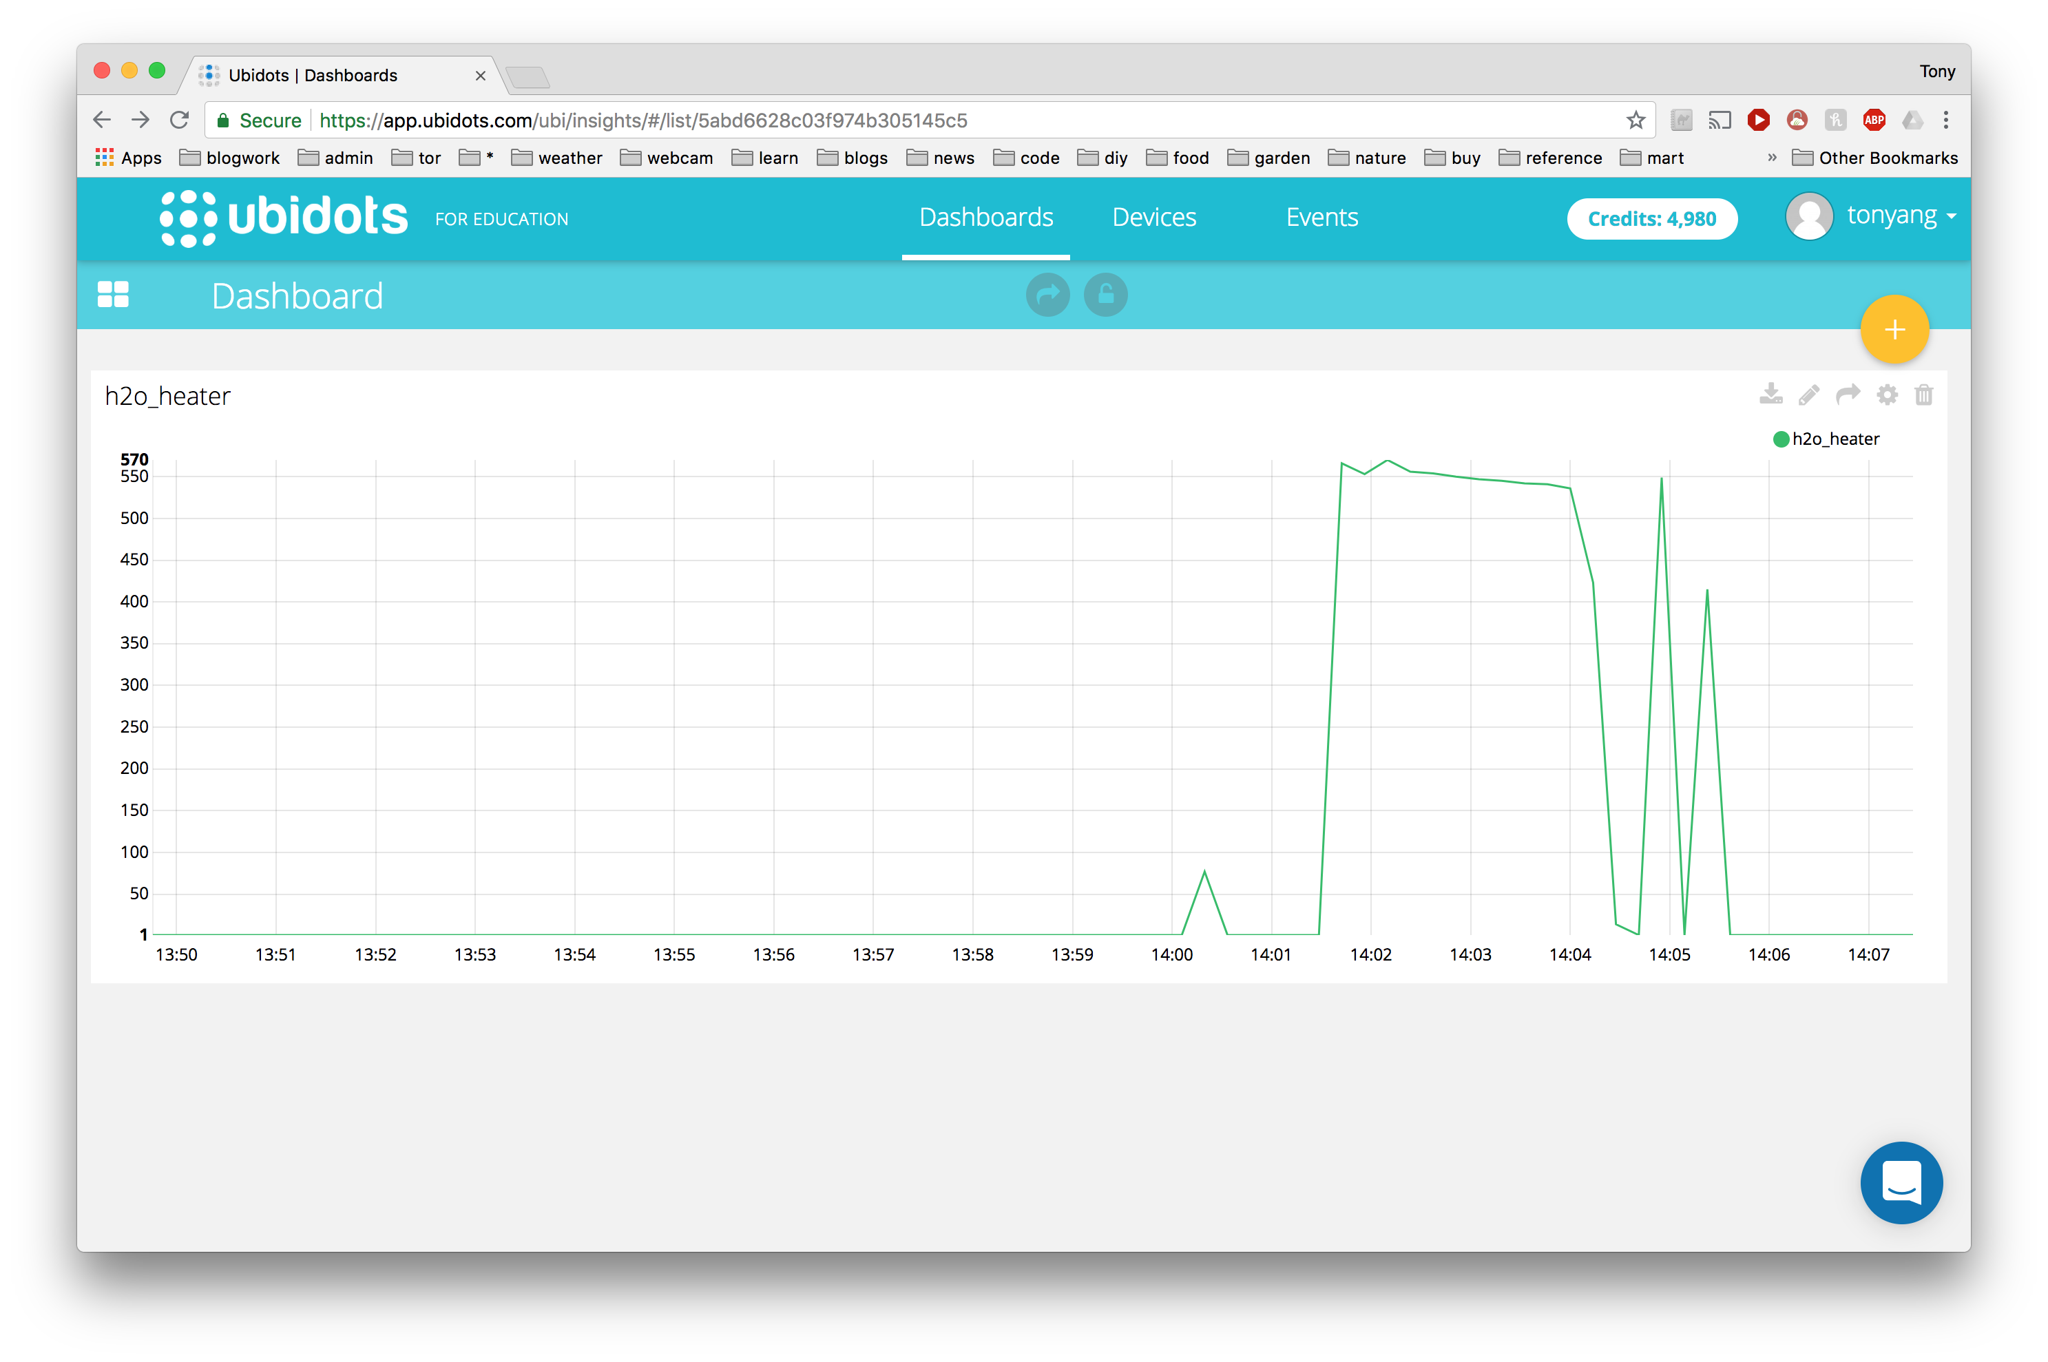The height and width of the screenshot is (1362, 2048).
Task: Click the widget edit pencil icon
Action: (1808, 395)
